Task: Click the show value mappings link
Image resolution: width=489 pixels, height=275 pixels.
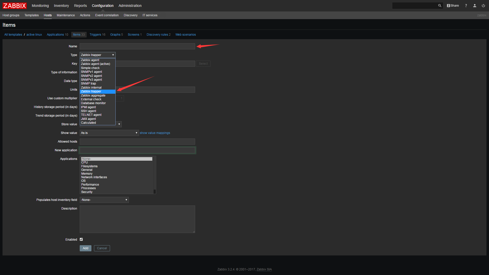Action: point(155,133)
